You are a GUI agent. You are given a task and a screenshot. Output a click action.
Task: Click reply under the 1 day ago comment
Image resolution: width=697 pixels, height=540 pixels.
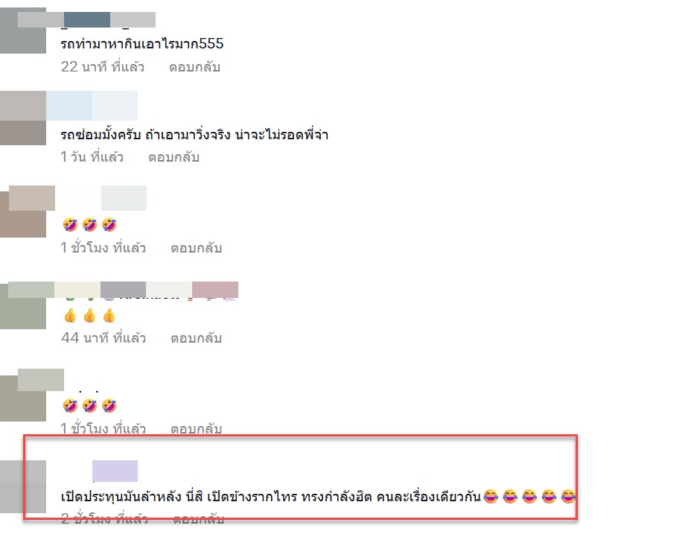click(174, 157)
